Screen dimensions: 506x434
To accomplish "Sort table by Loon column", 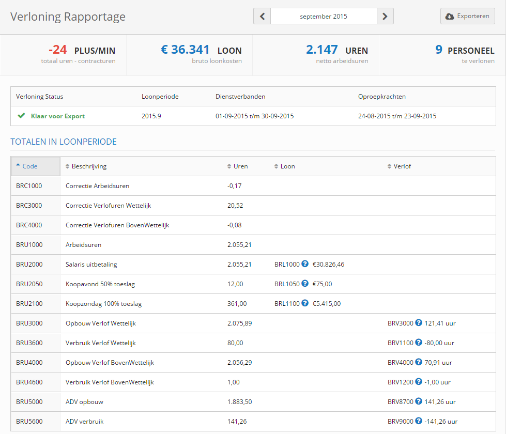I will 287,166.
